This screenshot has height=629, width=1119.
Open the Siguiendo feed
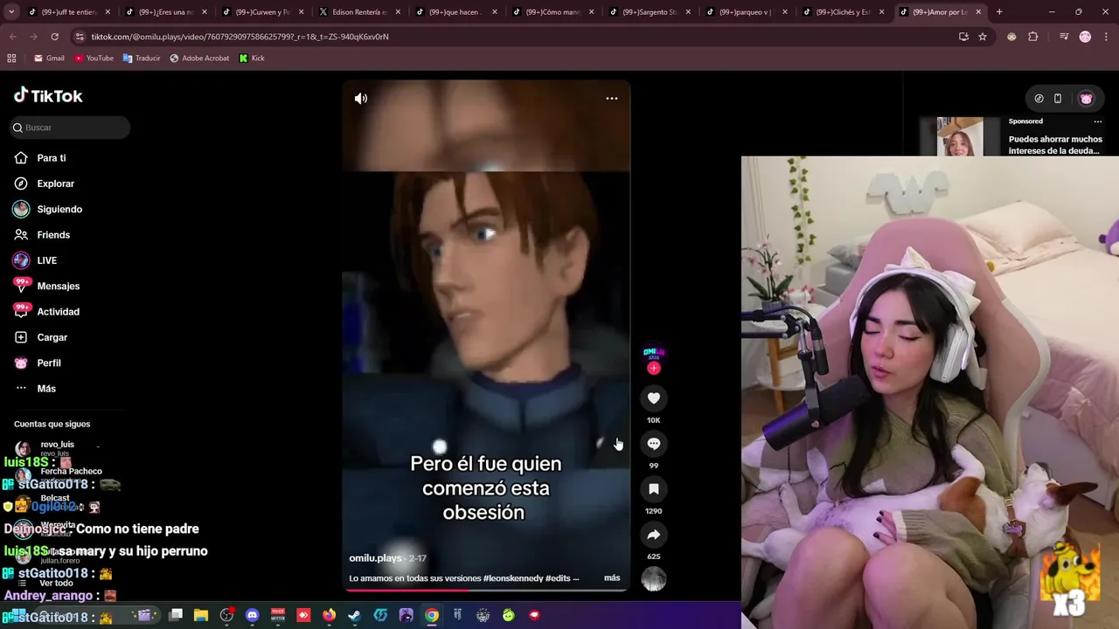59,210
